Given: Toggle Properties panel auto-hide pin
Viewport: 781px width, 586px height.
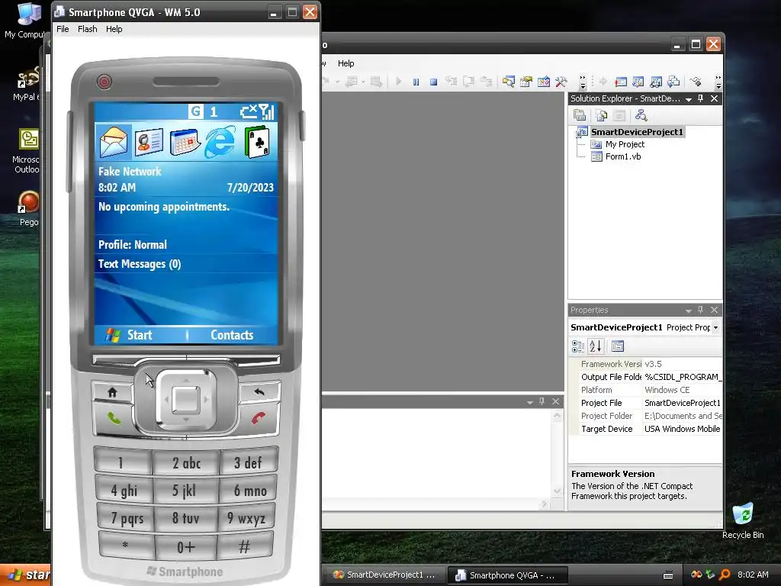Looking at the screenshot, I should pyautogui.click(x=700, y=310).
